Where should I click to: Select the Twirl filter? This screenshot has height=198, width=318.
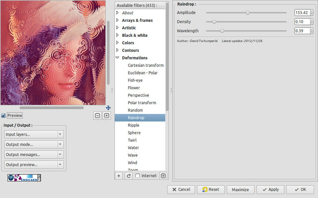pos(133,140)
